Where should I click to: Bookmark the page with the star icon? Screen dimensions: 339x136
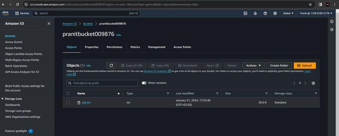tap(311, 4)
